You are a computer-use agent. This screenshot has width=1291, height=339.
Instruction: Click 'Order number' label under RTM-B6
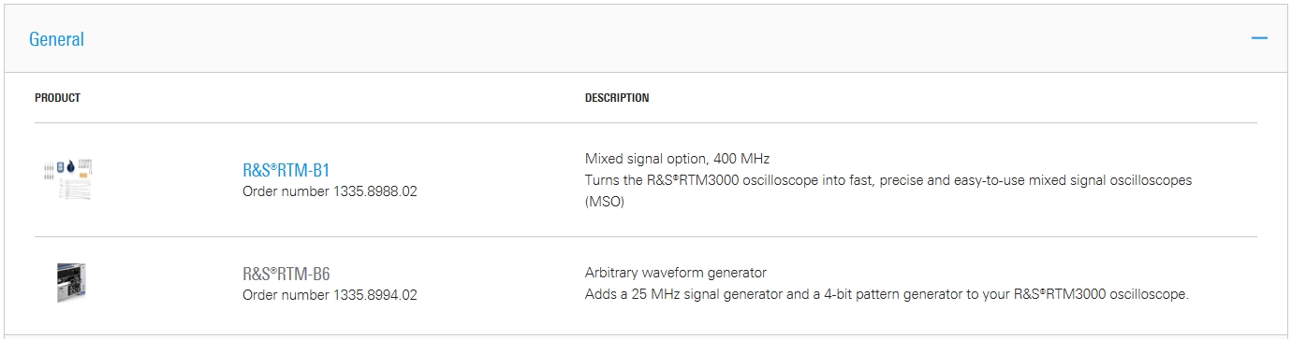(286, 295)
